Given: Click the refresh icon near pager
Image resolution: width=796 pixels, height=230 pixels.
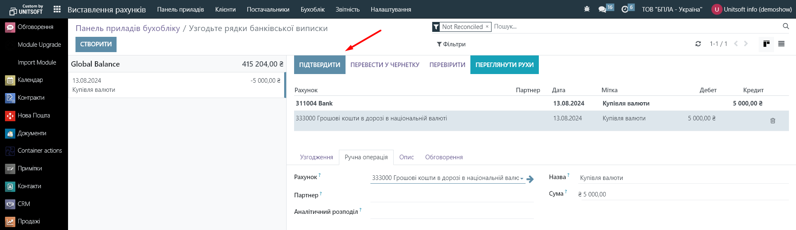Looking at the screenshot, I should click(698, 44).
